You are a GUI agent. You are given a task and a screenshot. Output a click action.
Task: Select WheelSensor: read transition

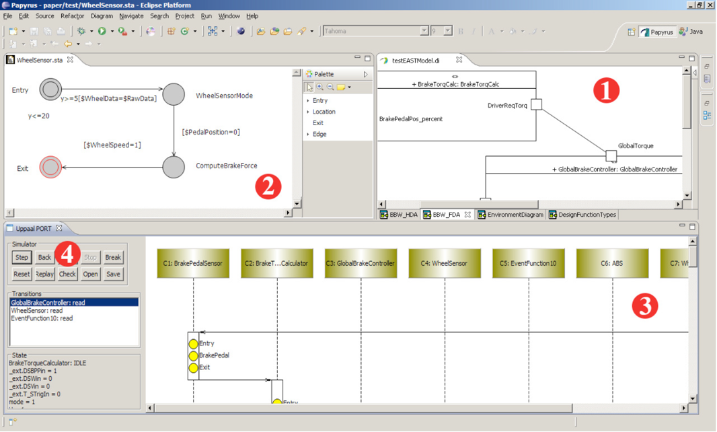73,310
